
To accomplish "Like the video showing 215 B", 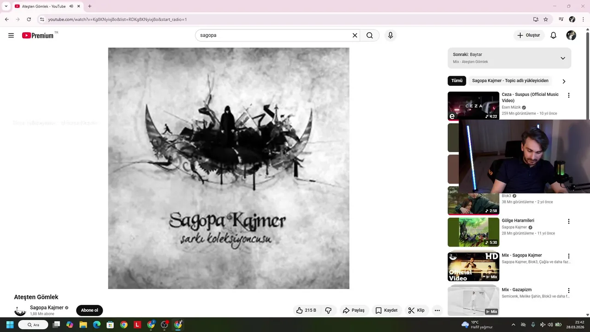I will [306, 310].
